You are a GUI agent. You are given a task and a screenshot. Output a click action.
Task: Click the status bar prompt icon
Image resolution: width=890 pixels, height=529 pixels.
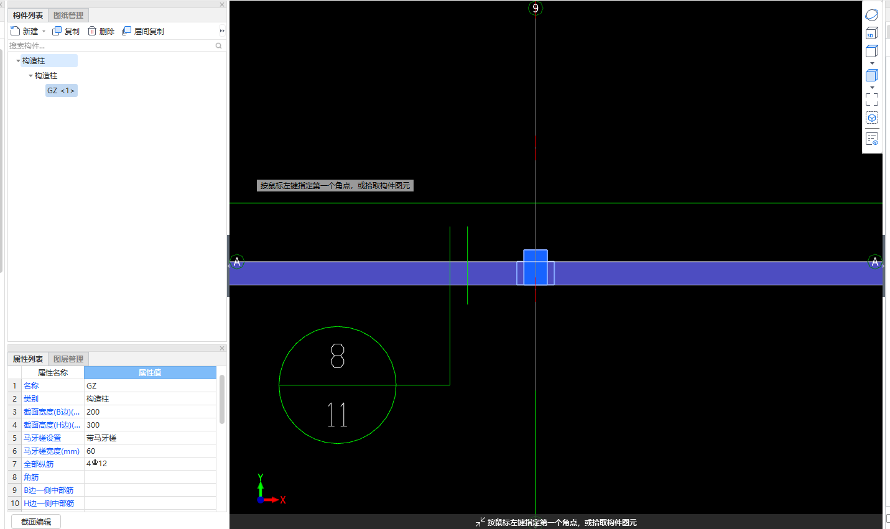pos(480,522)
